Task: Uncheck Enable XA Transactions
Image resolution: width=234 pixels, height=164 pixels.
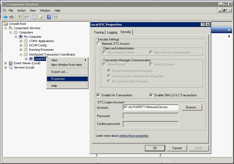Action: tap(98, 95)
